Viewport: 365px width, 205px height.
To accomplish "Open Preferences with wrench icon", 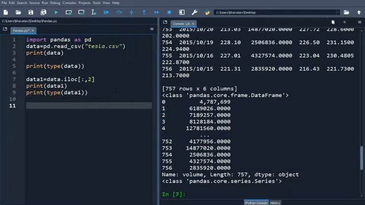I will (194, 13).
